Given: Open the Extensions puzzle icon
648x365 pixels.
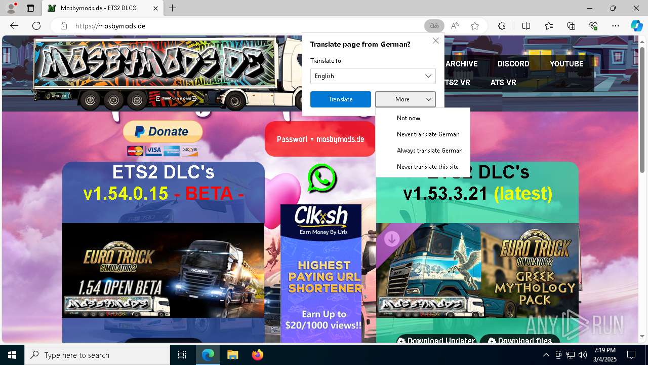Looking at the screenshot, I should pos(502,26).
